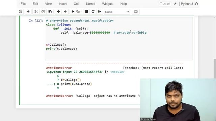Click the notebook vertical scrollbar
Screen dimensions: 216x121
(215, 69)
